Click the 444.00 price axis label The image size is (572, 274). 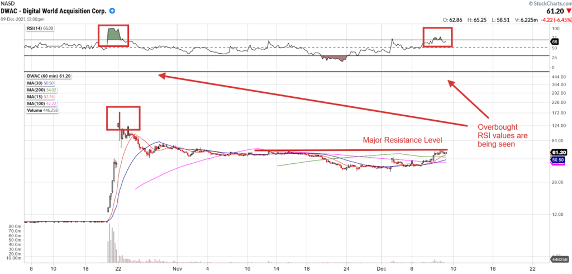pos(559,77)
